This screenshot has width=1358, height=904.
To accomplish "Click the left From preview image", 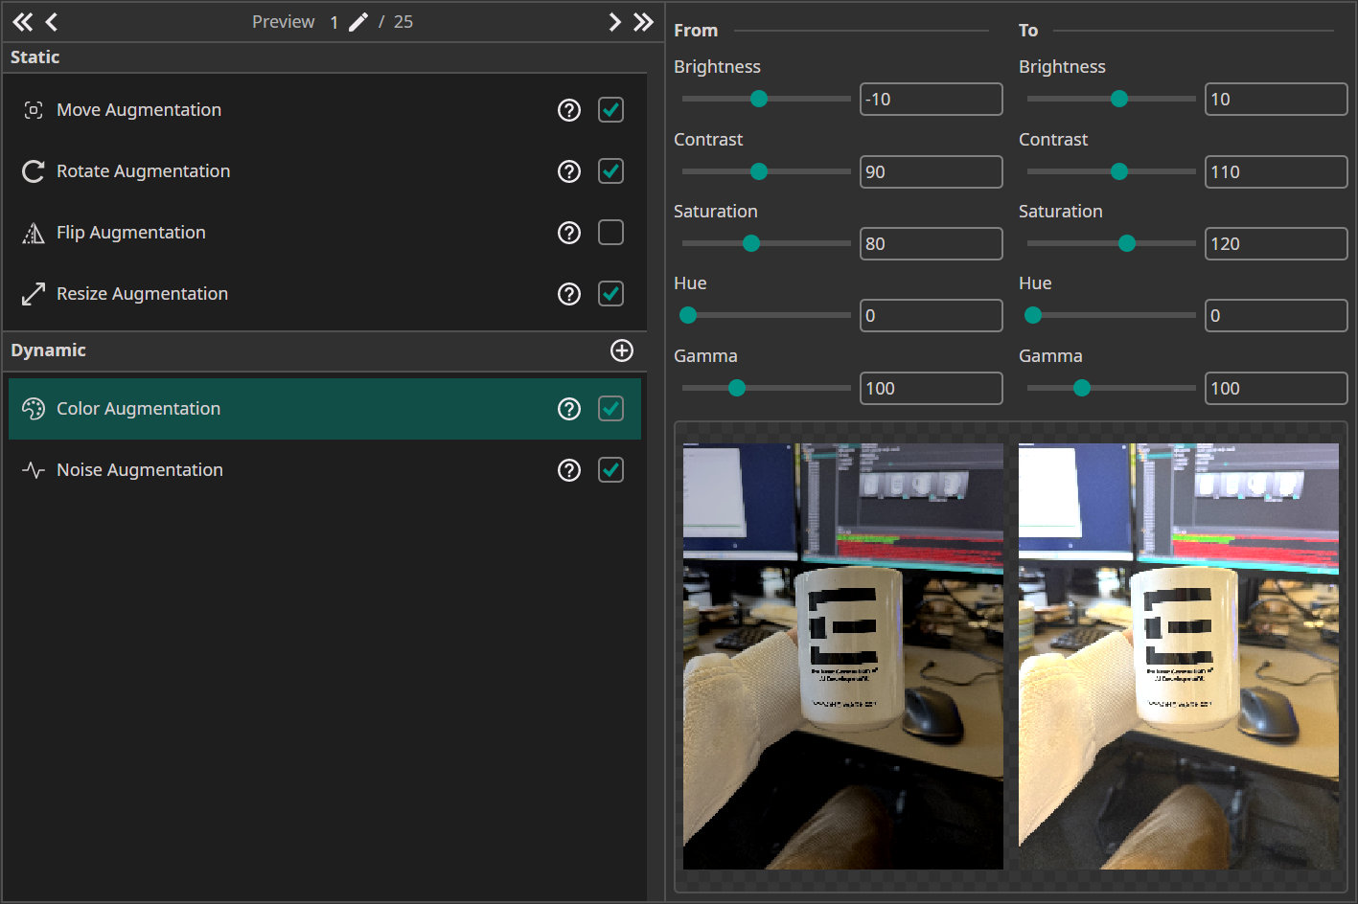I will tap(842, 656).
